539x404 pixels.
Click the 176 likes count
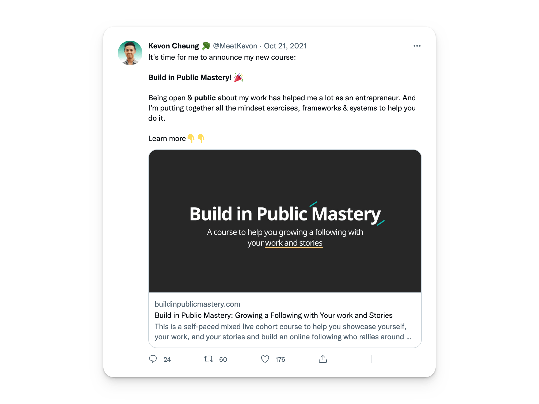tap(280, 359)
